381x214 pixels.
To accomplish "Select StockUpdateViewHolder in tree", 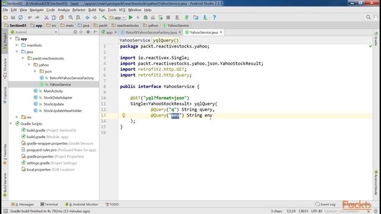I will [63, 111].
